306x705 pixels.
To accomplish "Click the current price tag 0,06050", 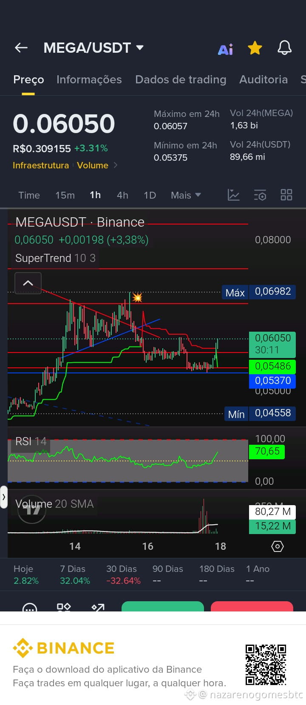I will point(272,344).
